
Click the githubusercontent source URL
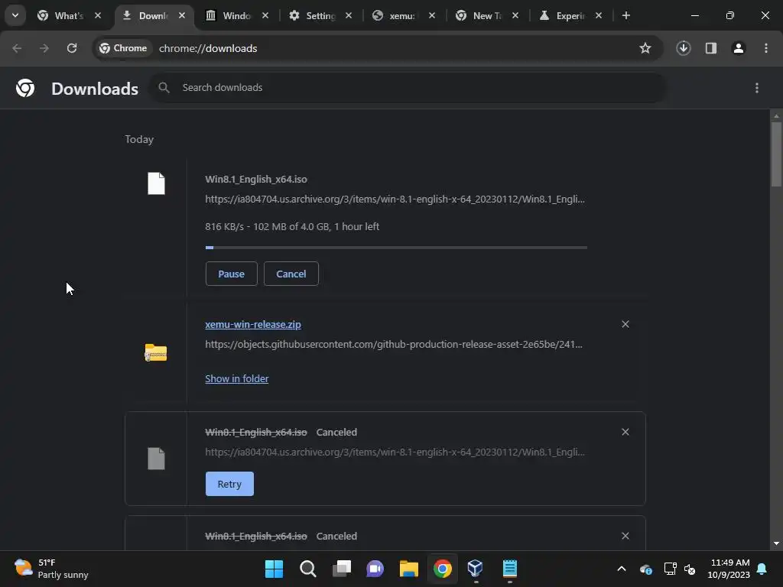point(394,345)
